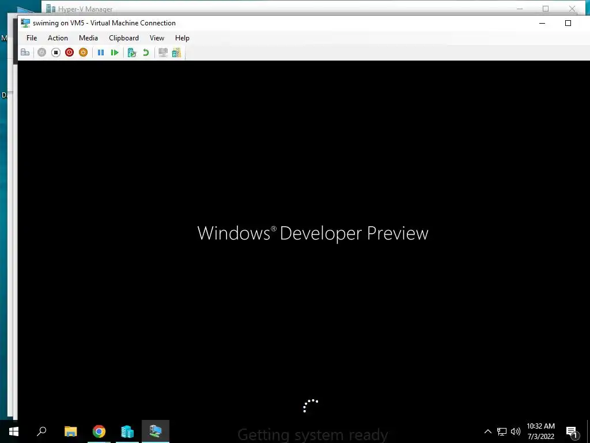Click the 'Windows Developer Preview' text in VM
The height and width of the screenshot is (443, 590).
[x=313, y=233]
